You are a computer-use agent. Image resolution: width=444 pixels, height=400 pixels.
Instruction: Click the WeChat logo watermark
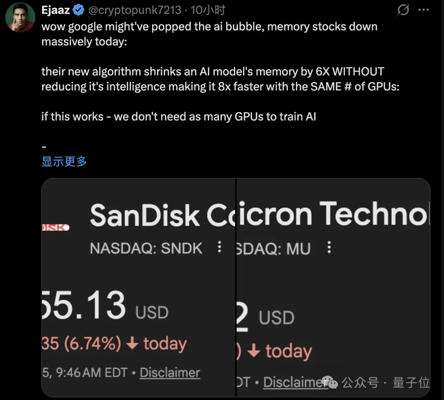tap(332, 383)
